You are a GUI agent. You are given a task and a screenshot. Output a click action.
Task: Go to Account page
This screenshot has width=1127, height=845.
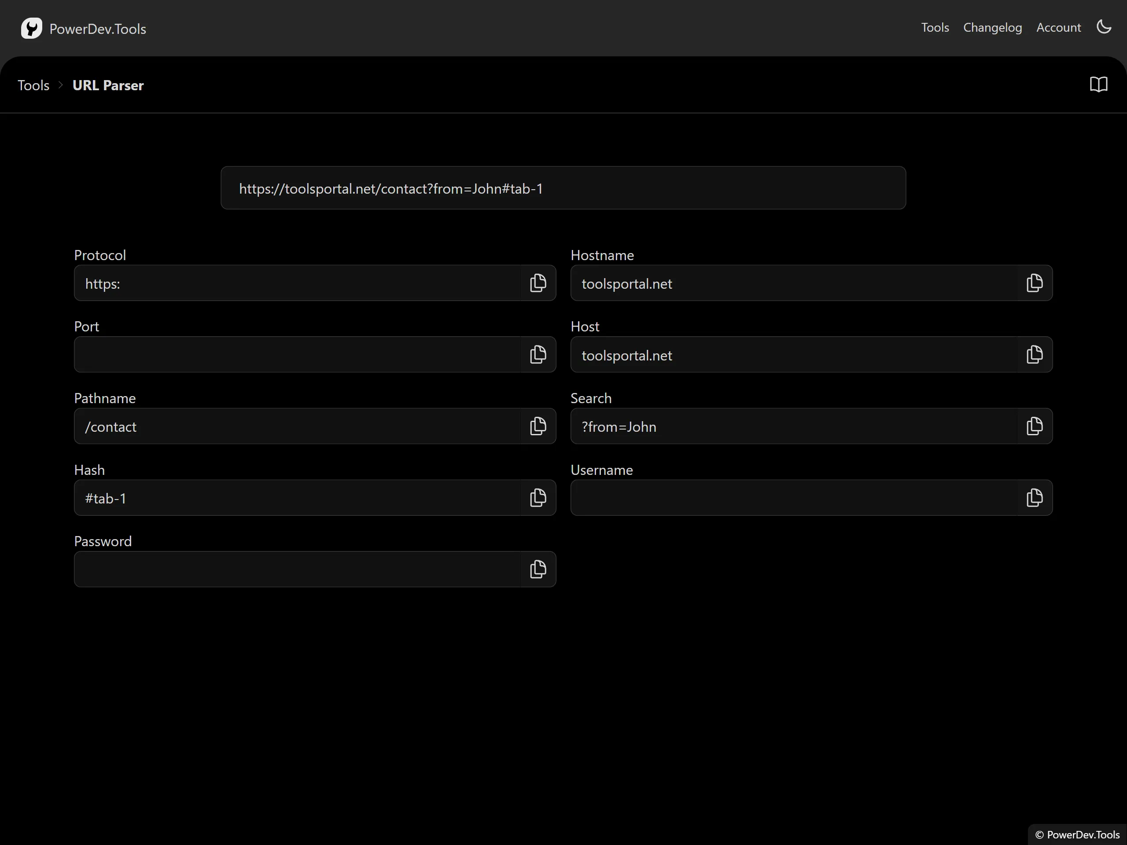tap(1058, 27)
